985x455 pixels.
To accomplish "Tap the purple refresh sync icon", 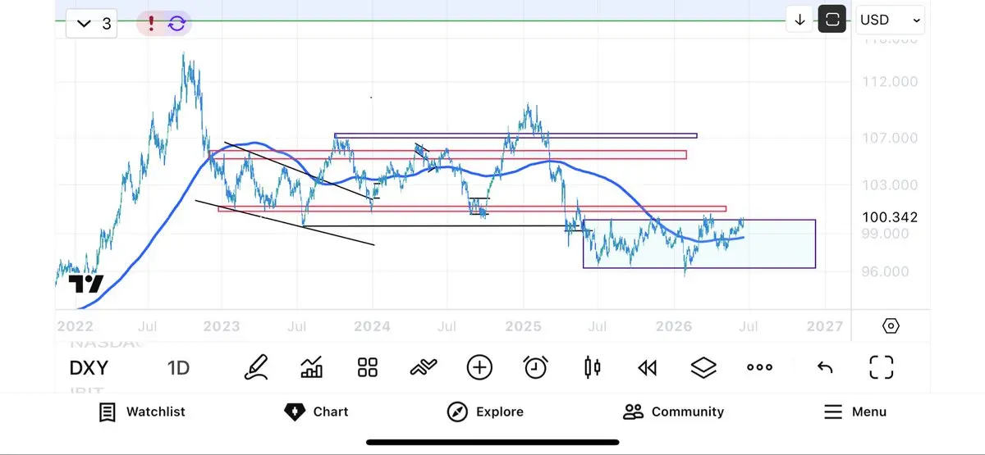I will (176, 23).
